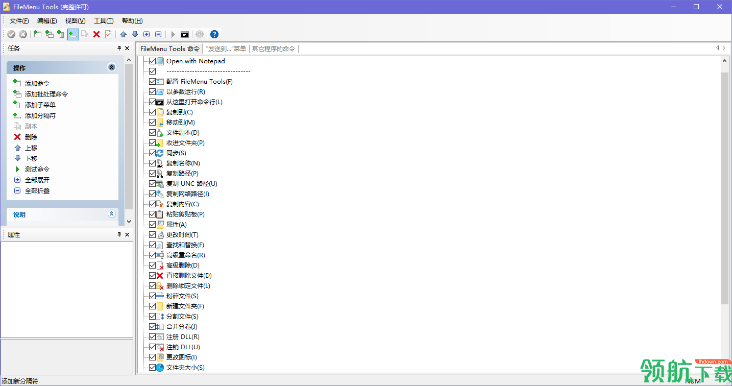Close the 任务 panel with its X

pos(127,49)
